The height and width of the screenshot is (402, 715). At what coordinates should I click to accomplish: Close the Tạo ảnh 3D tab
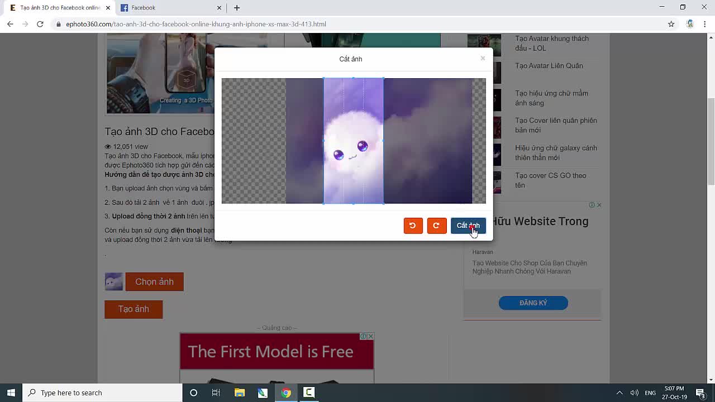click(x=108, y=8)
